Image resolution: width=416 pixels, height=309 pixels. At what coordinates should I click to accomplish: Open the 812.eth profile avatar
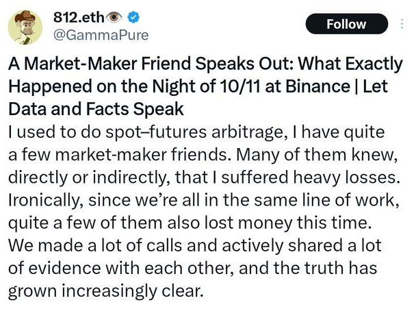[x=25, y=27]
